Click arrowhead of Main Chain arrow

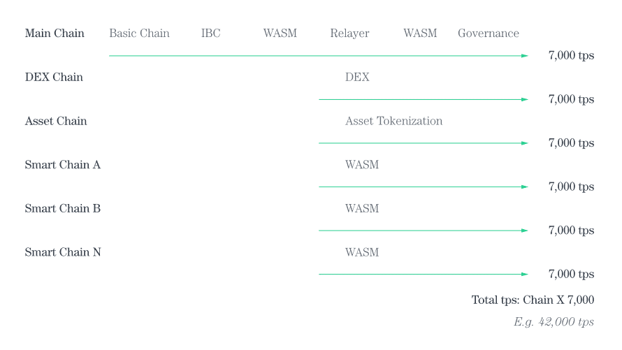pos(525,56)
